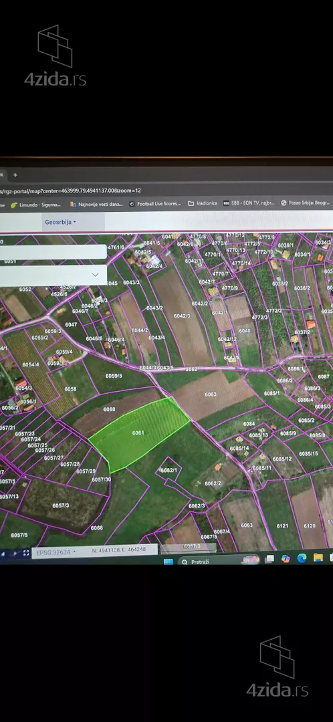
Task: Click parcel 6085/1 on the map
Action: point(271,393)
